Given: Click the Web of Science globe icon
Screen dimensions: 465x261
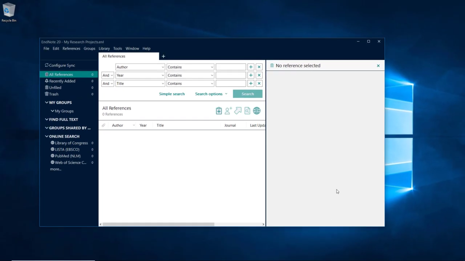Looking at the screenshot, I should click(52, 162).
